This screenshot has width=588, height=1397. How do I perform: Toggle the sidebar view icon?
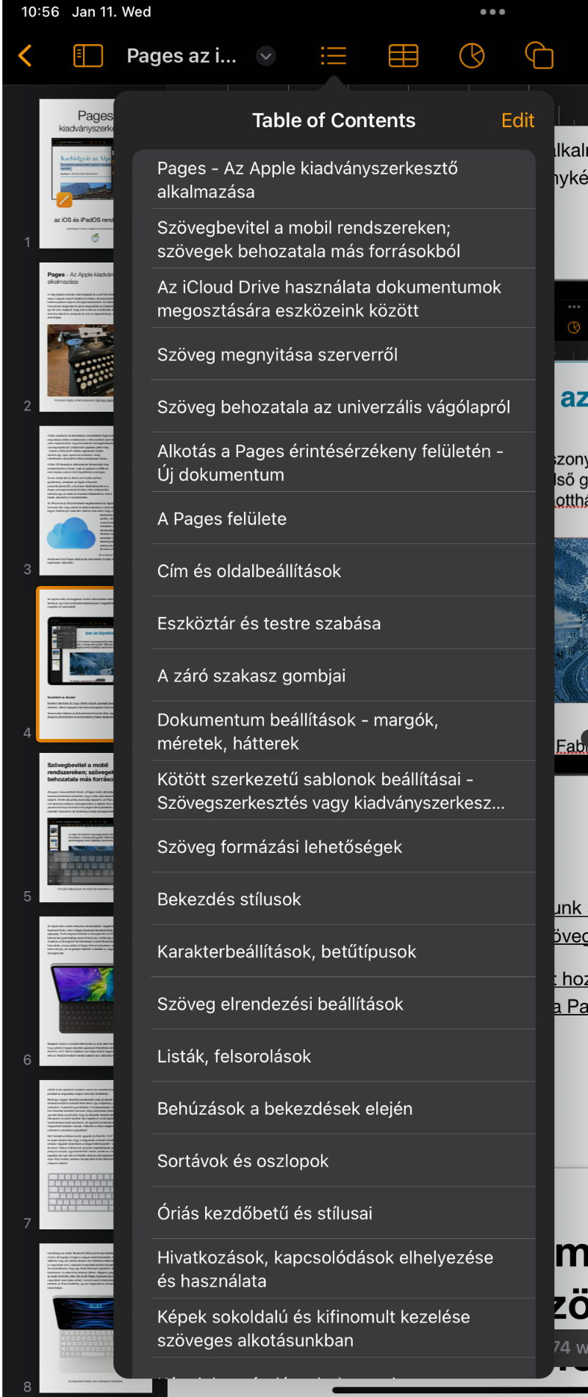88,56
